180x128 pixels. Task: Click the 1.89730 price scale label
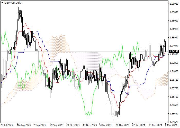click(174, 88)
